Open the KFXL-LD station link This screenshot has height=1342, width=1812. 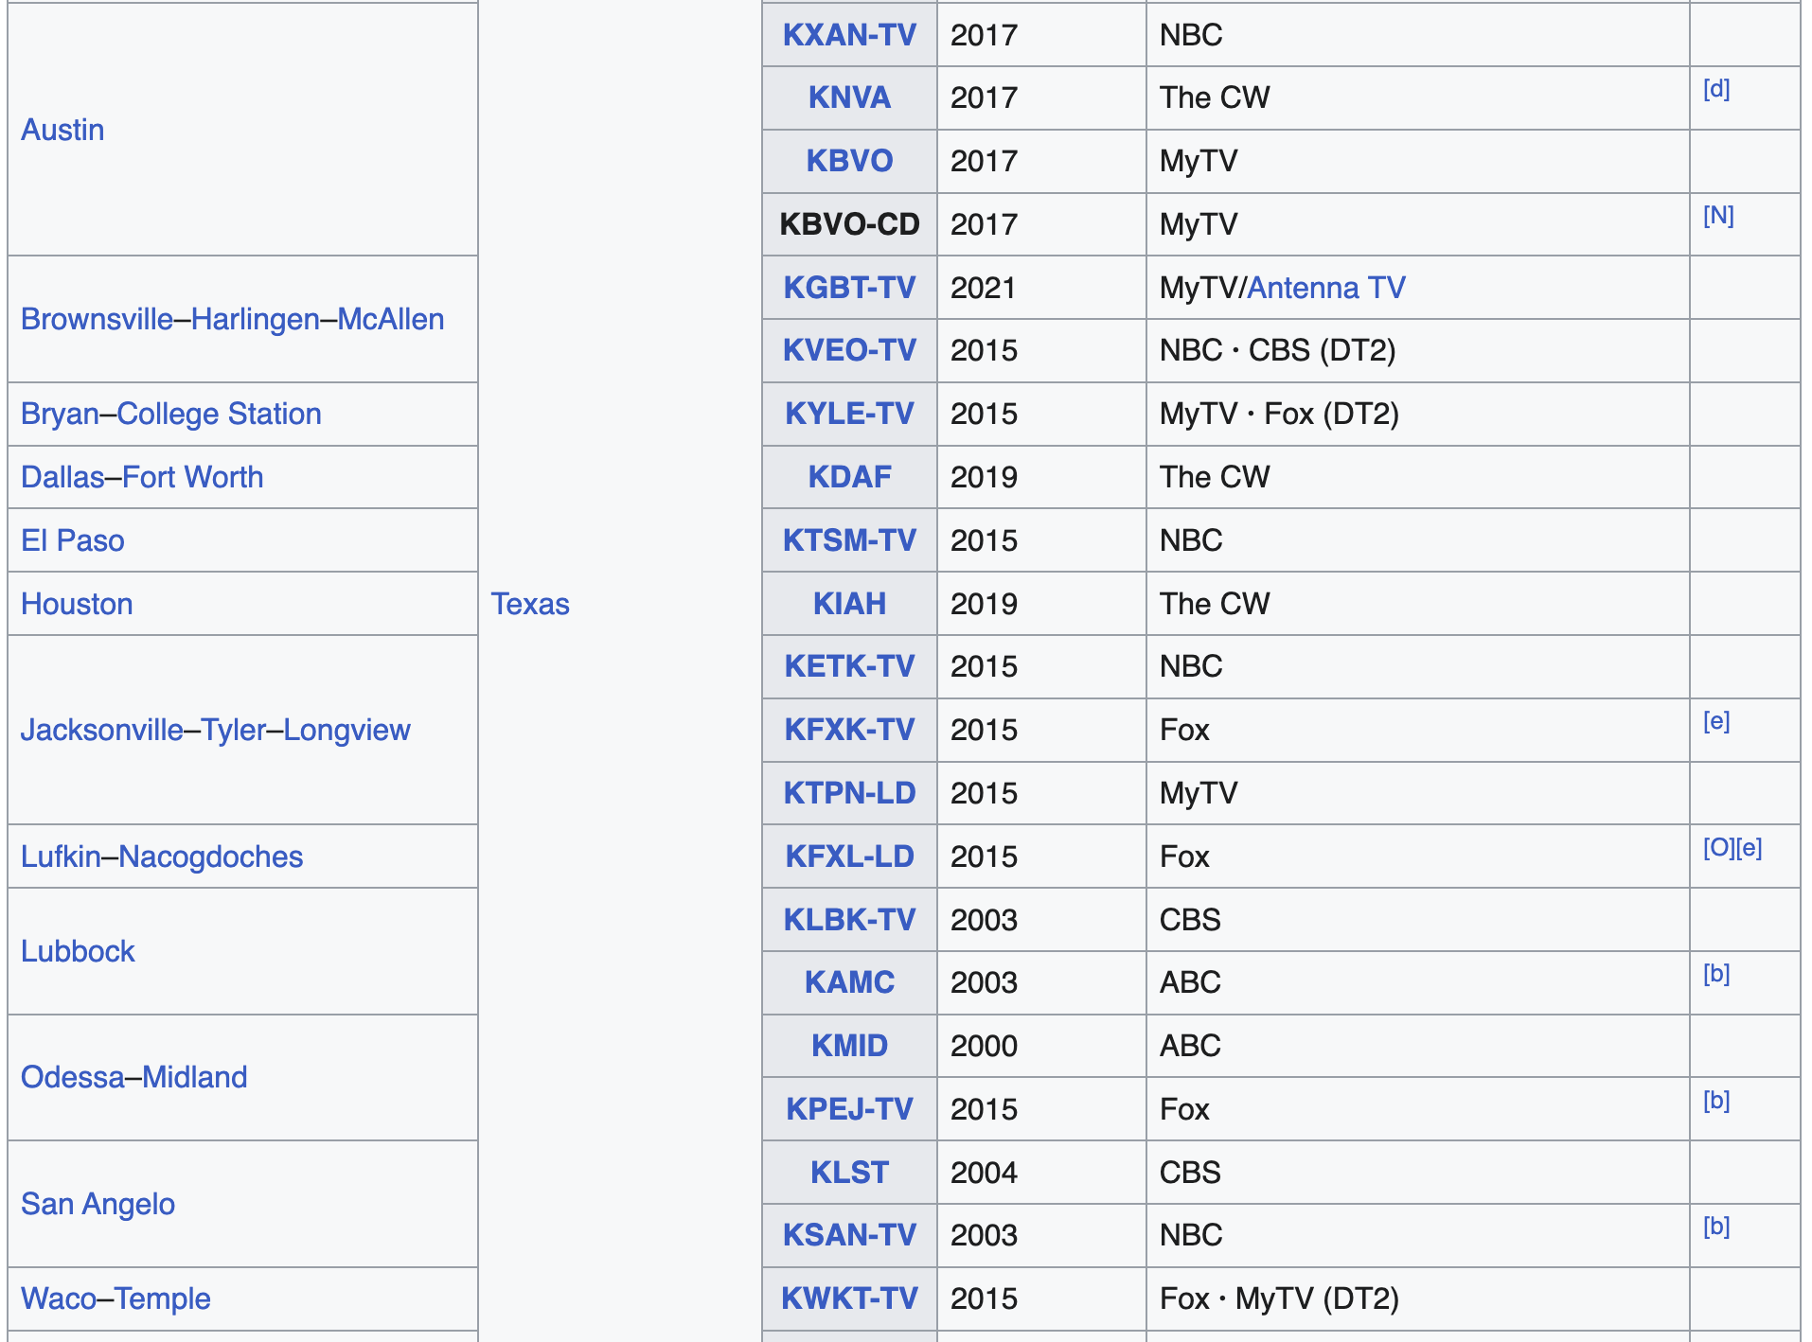point(849,856)
